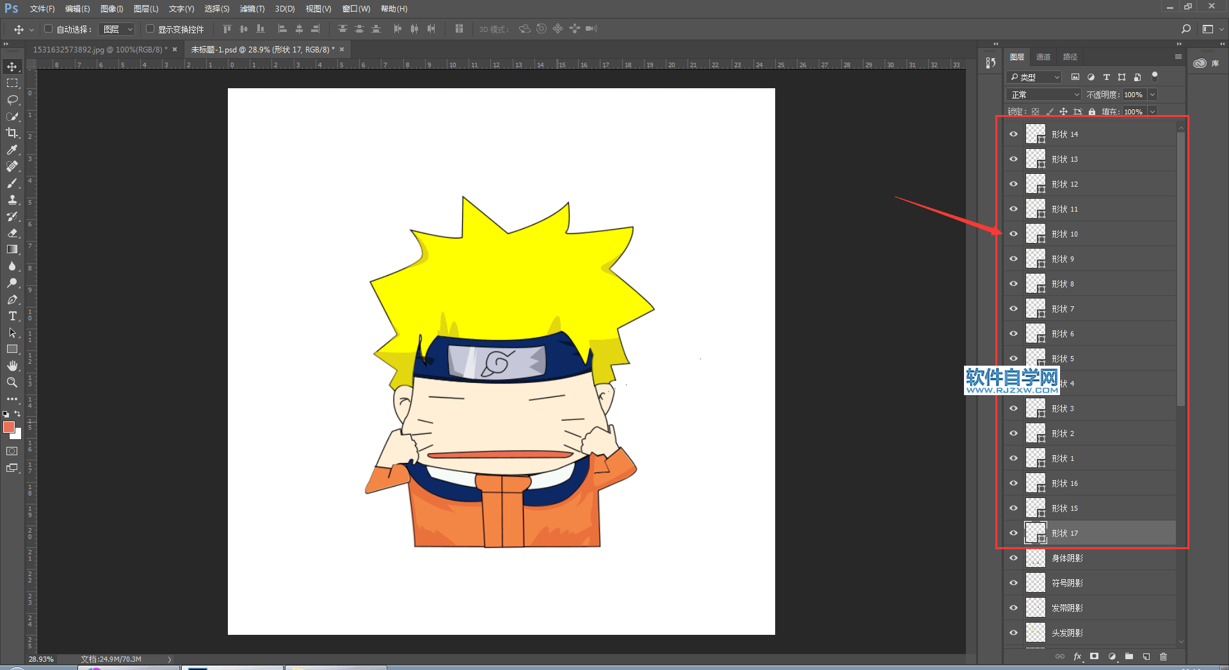Expand the 不透明度 opacity dropdown
The height and width of the screenshot is (670, 1229).
coord(1152,95)
